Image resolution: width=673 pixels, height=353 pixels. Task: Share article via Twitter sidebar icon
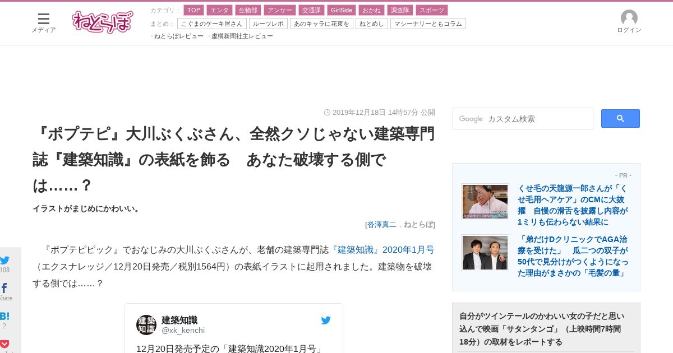[5, 260]
